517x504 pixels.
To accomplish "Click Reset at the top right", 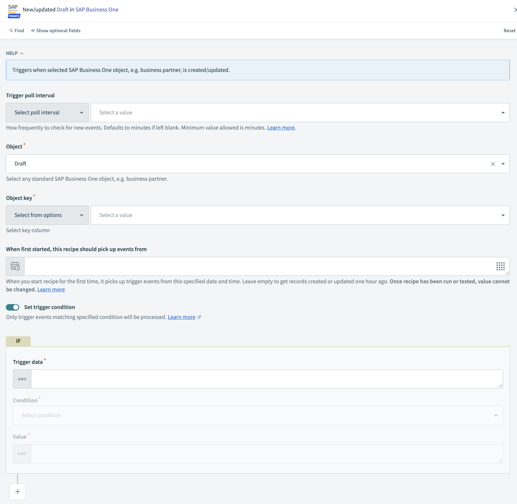I will click(x=509, y=30).
